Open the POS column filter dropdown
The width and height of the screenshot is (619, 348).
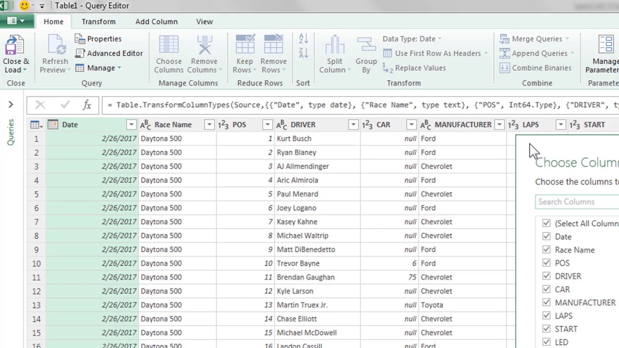(267, 125)
